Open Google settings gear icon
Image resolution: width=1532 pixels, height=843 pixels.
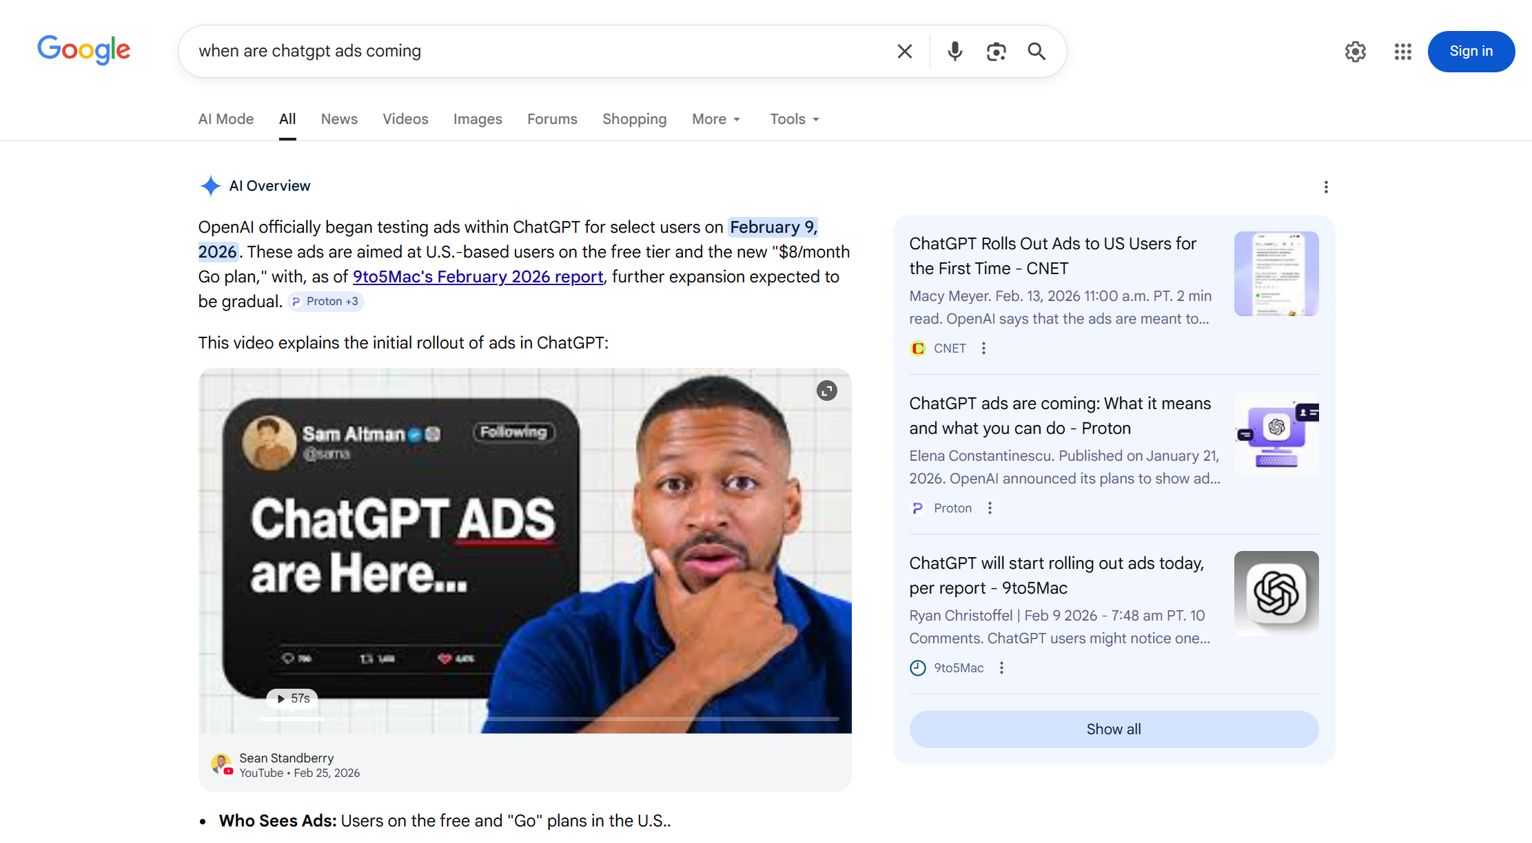coord(1355,52)
